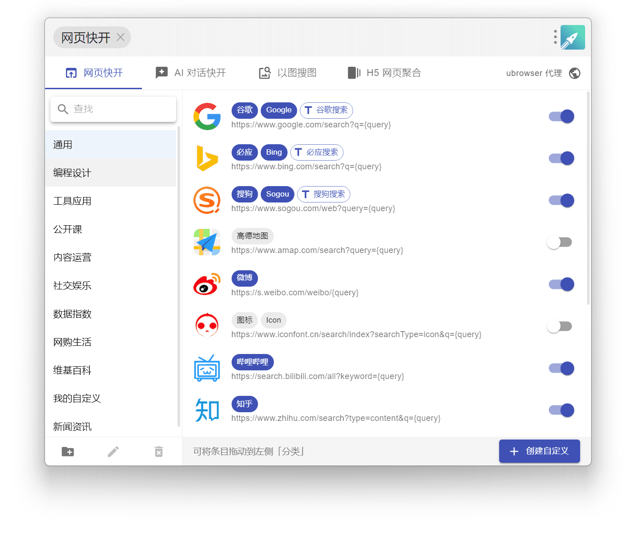Select the 公开课 category
The height and width of the screenshot is (546, 637).
pyautogui.click(x=111, y=229)
